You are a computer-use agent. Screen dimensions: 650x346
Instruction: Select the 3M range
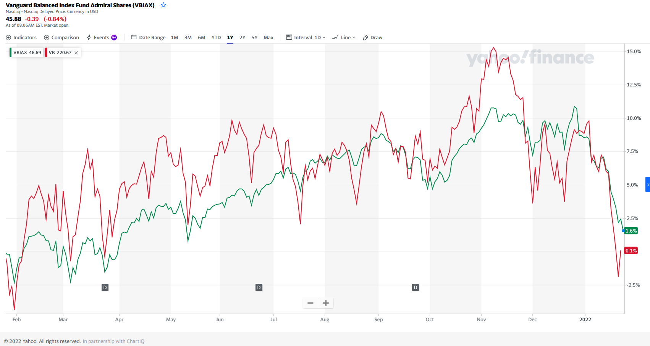pyautogui.click(x=188, y=37)
